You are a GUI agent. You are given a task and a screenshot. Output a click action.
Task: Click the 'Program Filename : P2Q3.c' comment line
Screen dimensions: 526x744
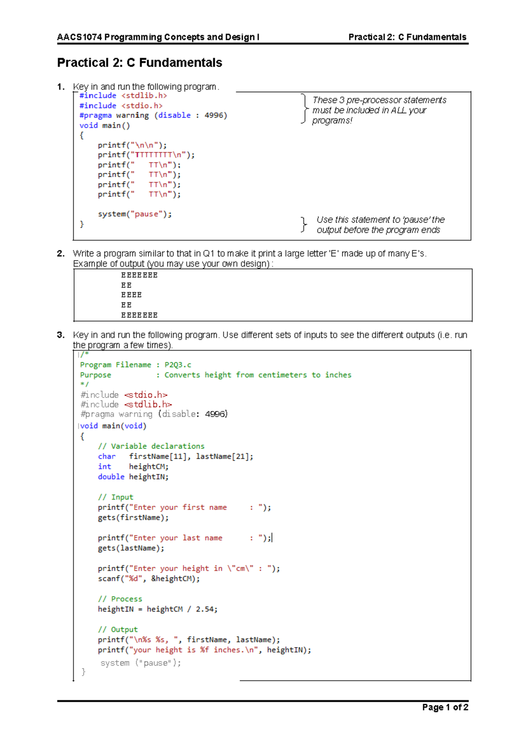(135, 365)
